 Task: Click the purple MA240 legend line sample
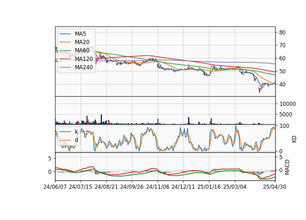pos(65,68)
